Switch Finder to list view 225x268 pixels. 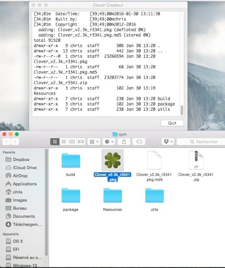(x=64, y=142)
